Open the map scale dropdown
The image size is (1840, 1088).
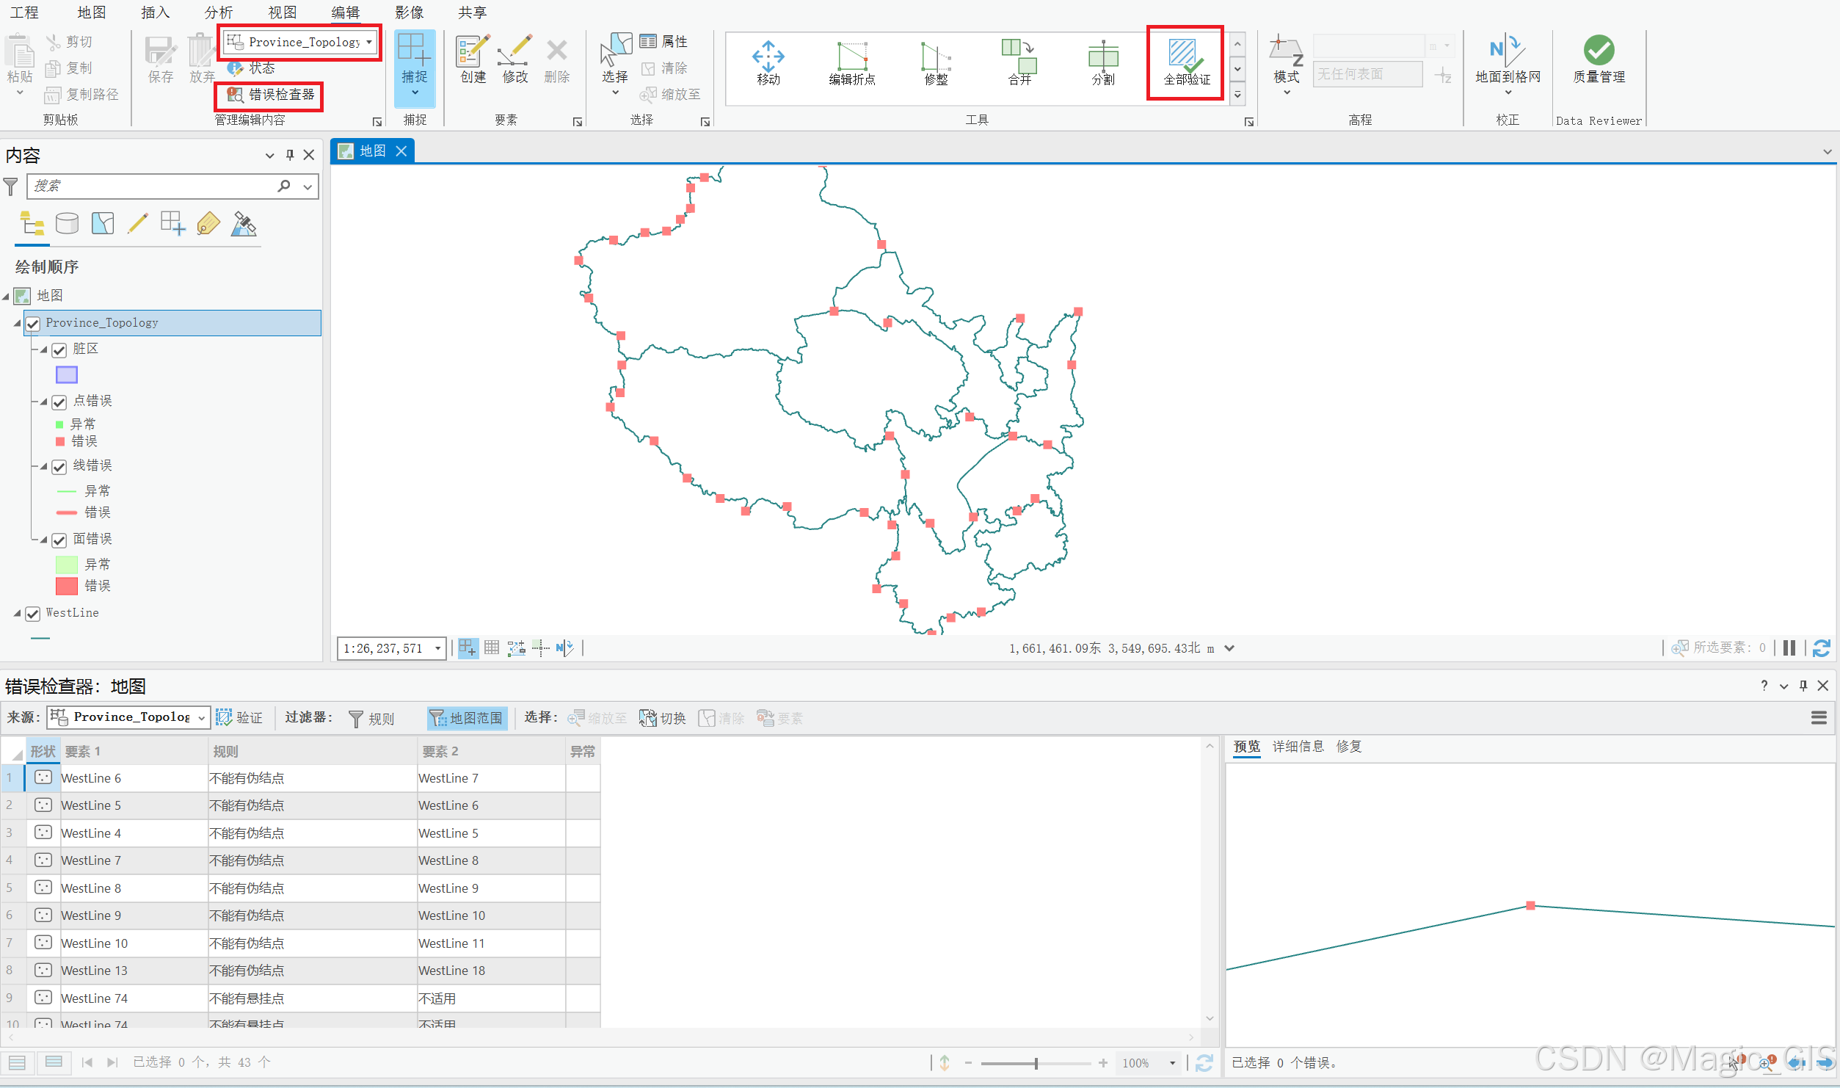(x=437, y=648)
